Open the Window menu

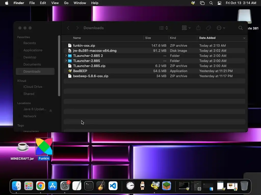coord(80,3)
